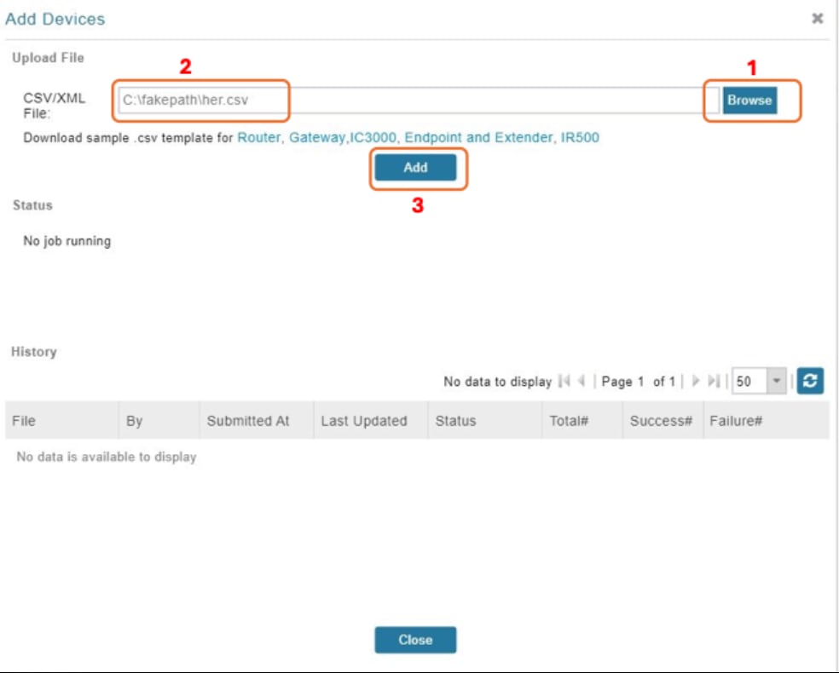This screenshot has width=839, height=673.
Task: Sort by the Last Updated column header
Action: (371, 421)
